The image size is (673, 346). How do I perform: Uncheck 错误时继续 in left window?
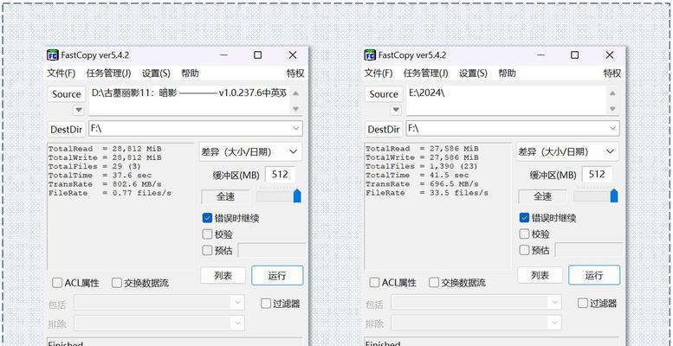[x=207, y=218]
